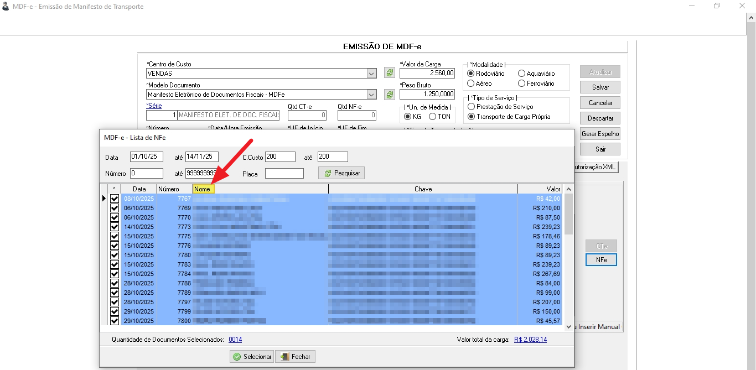Click the number cell 7799
The image size is (756, 370).
click(174, 311)
